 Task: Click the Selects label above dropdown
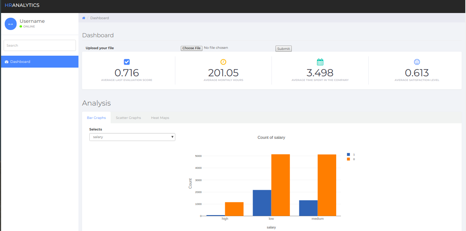point(96,129)
